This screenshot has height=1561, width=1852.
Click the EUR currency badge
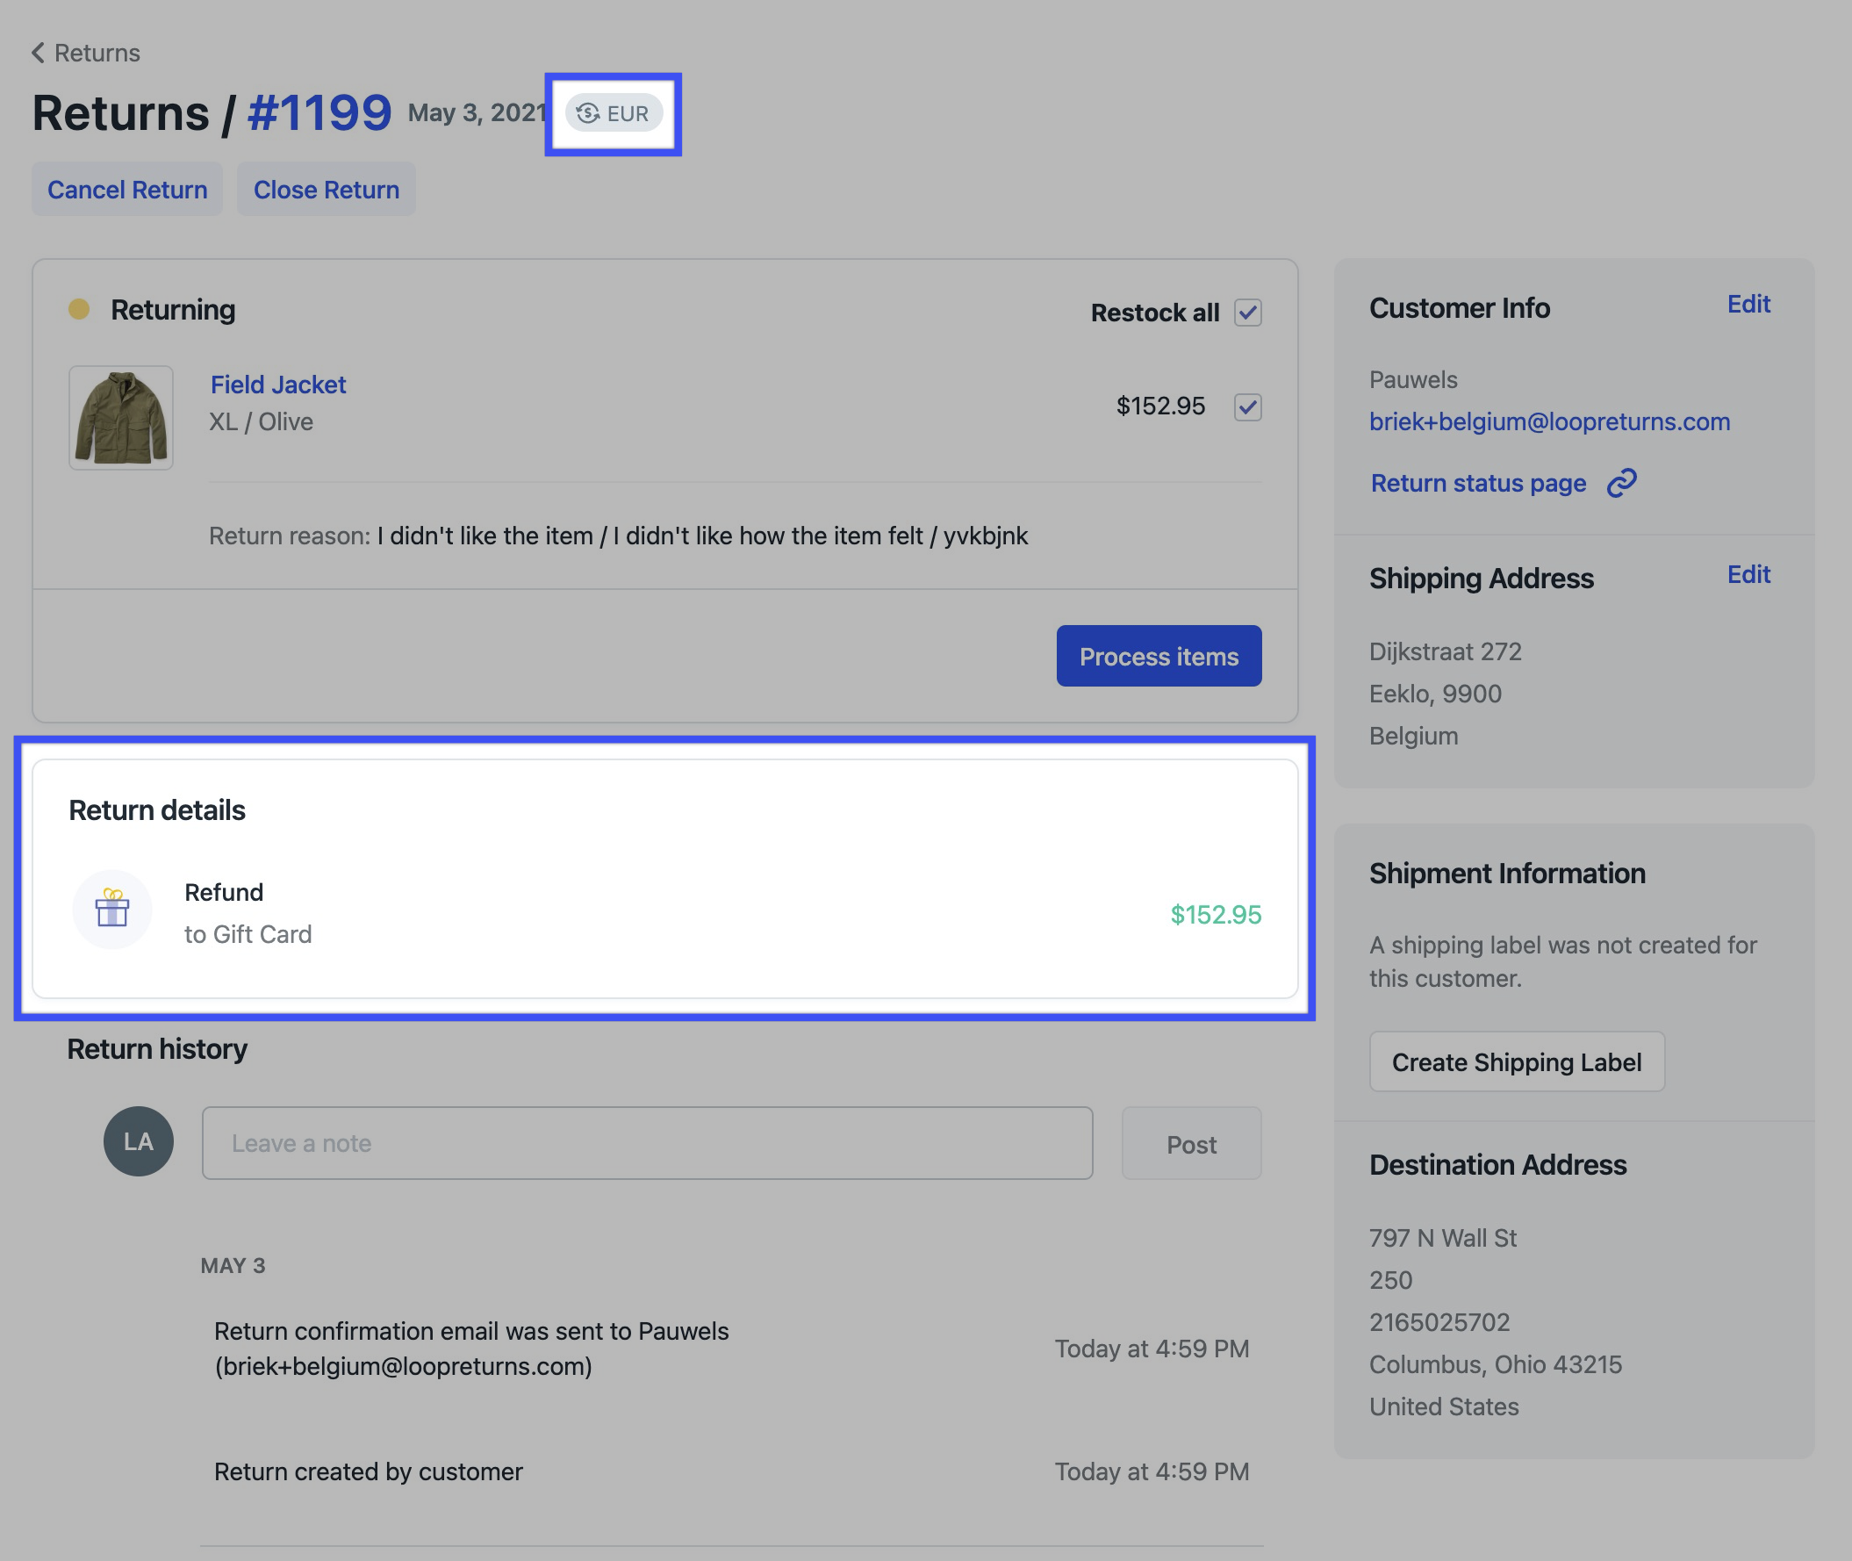coord(614,113)
